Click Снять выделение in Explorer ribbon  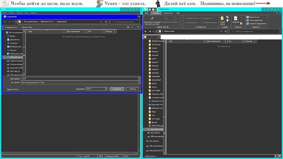[255, 20]
